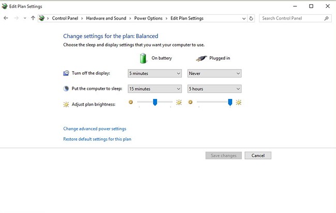
Task: Click the search magnifier icon
Action: coord(326,18)
